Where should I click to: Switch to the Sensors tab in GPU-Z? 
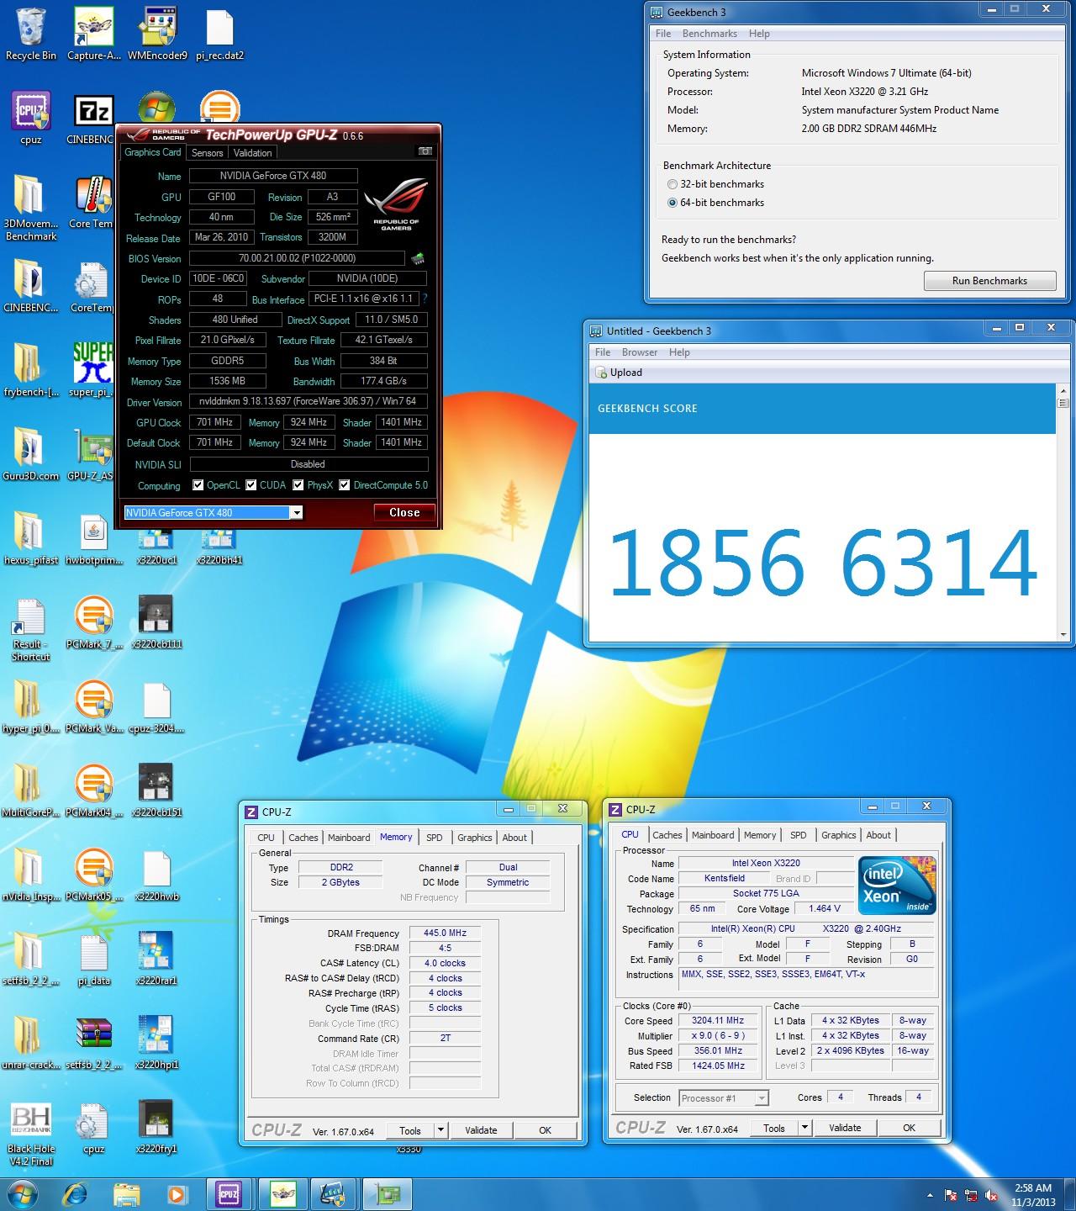pos(207,152)
